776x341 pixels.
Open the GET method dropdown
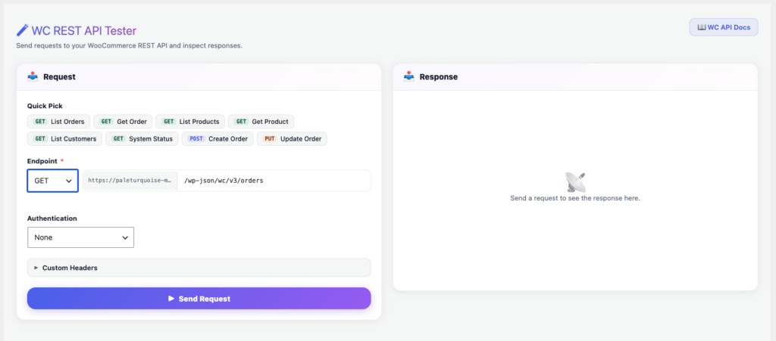click(x=53, y=181)
